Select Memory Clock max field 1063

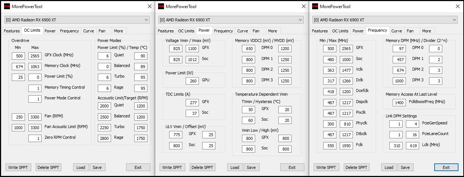tap(35, 67)
